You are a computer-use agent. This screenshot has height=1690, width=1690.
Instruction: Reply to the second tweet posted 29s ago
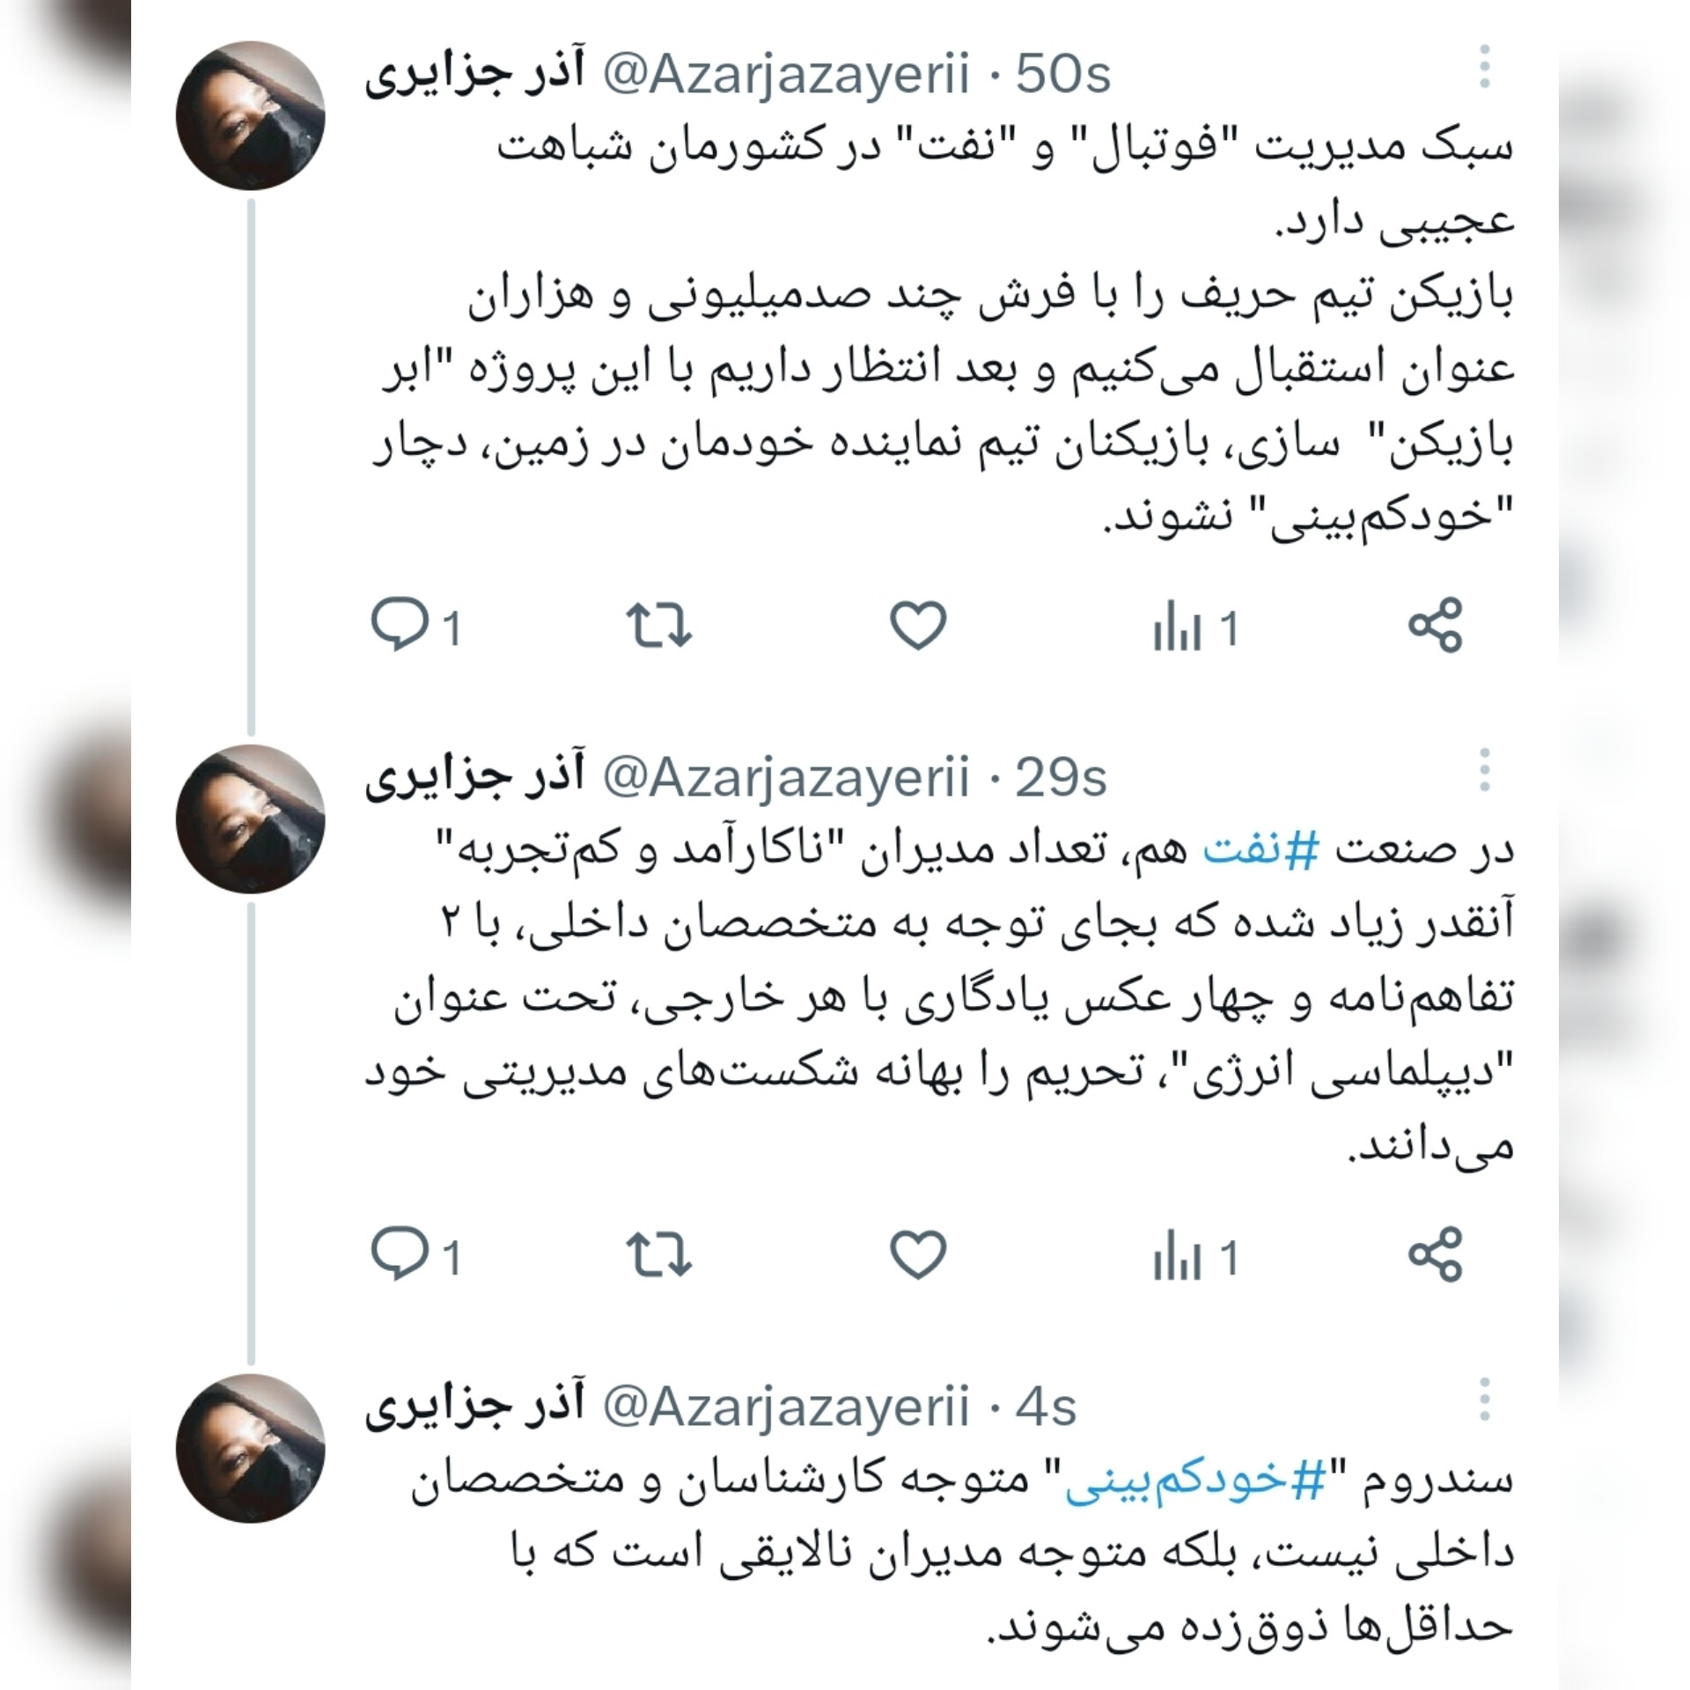pos(415,1253)
